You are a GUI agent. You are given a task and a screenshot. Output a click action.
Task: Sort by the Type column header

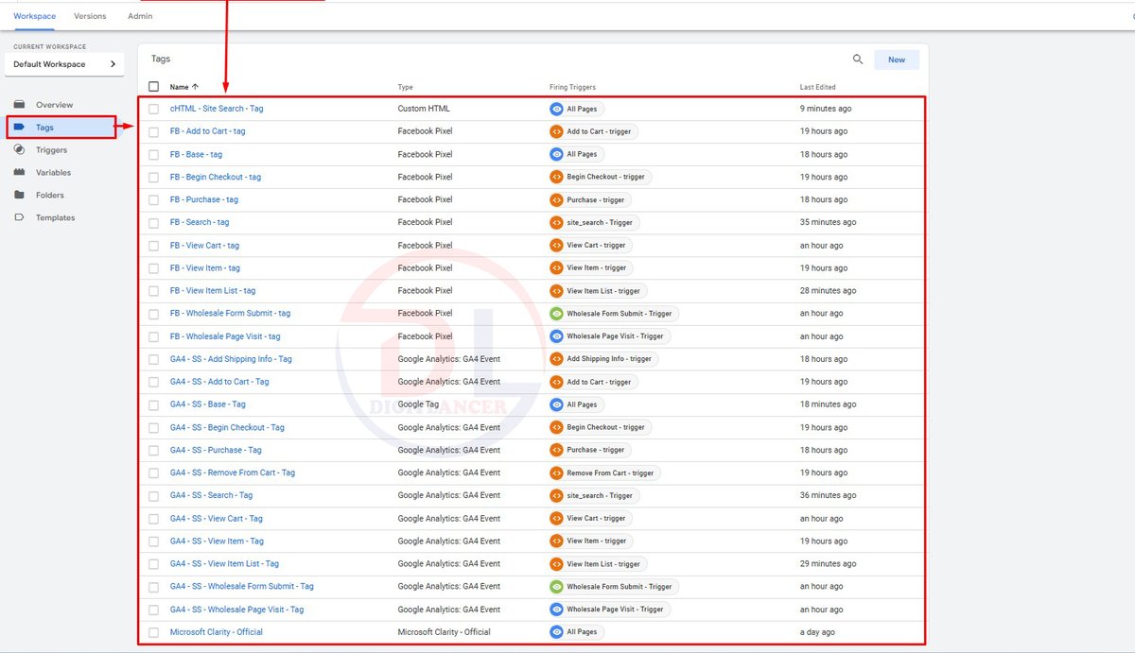click(406, 87)
